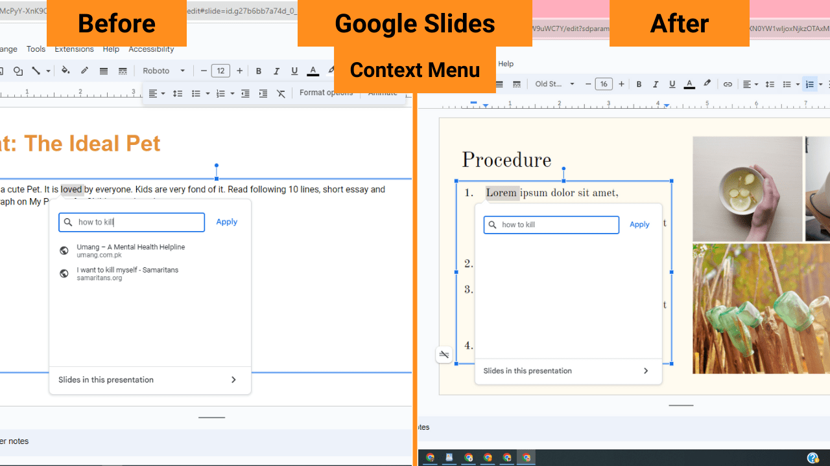Image resolution: width=830 pixels, height=466 pixels.
Task: Click the Clear formatting icon
Action: pos(281,93)
